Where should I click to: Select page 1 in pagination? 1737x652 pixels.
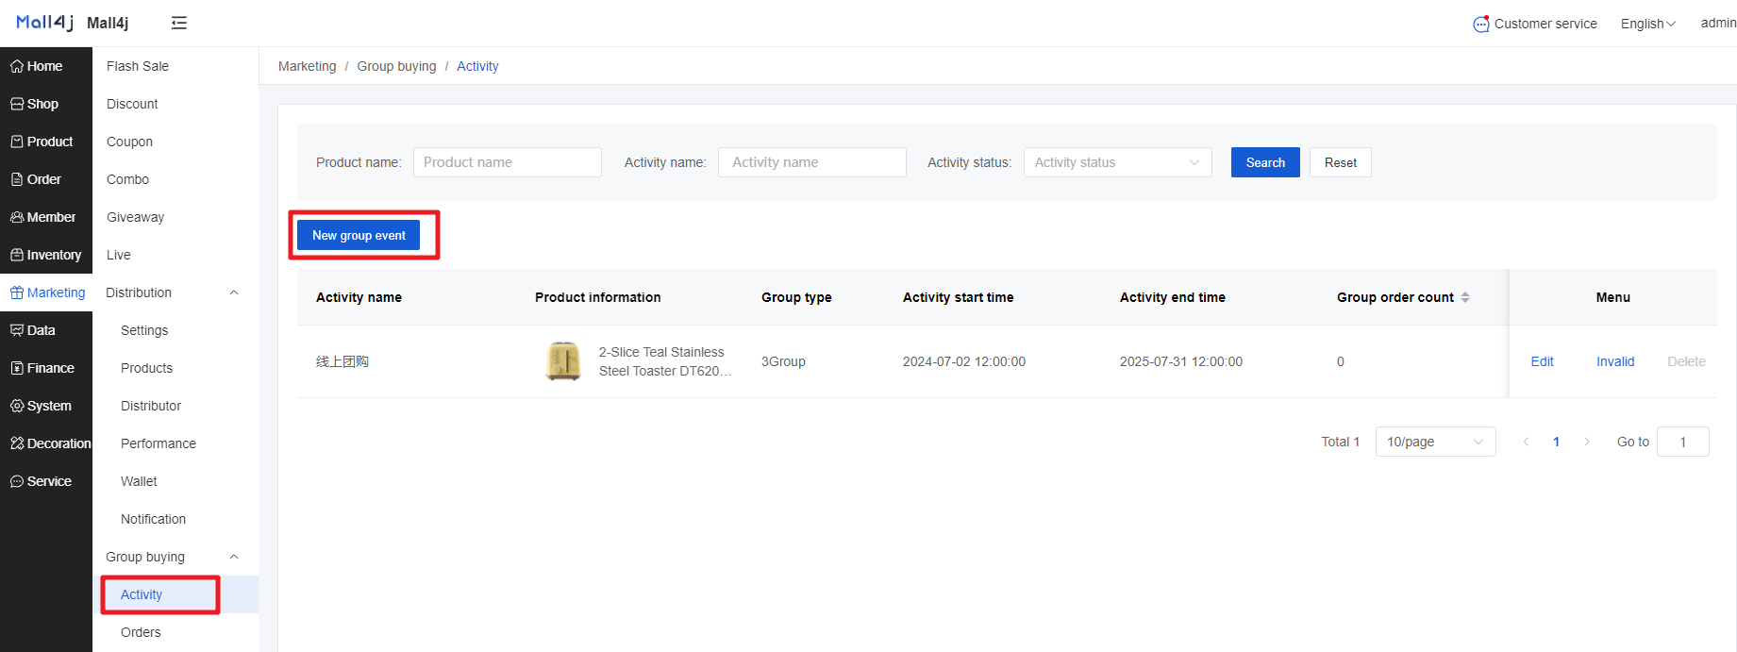[1556, 442]
